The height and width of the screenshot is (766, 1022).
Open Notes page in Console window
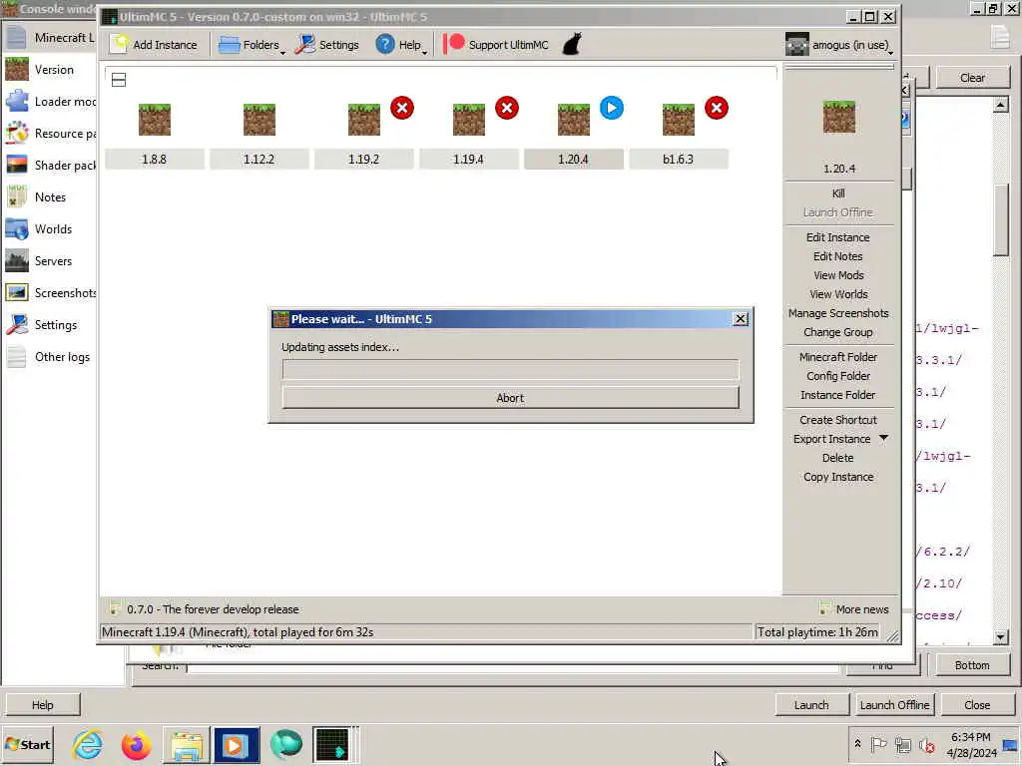[x=49, y=197]
